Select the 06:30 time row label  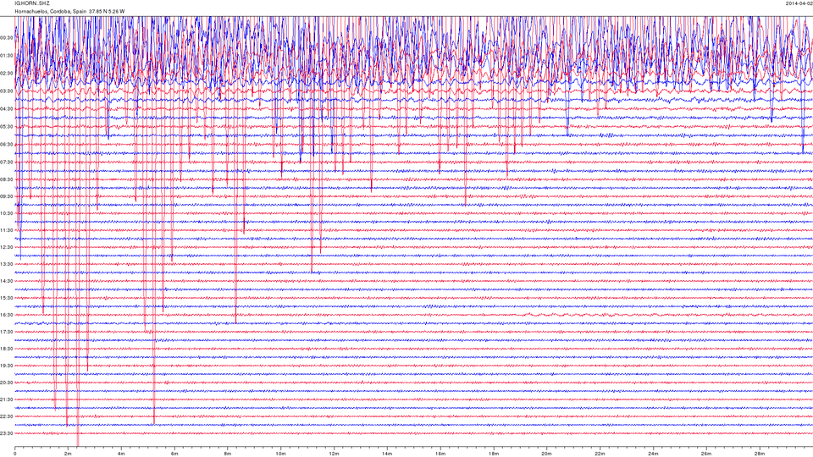click(x=7, y=145)
